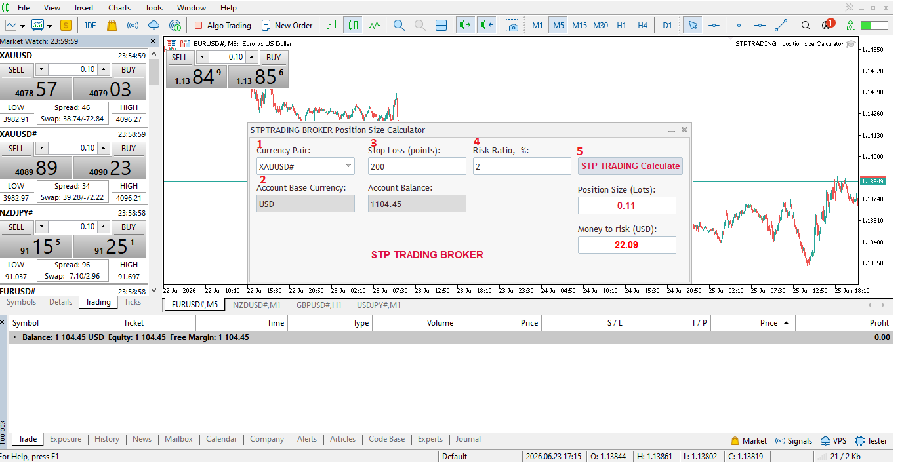Click BUY for NZDJPY# in Market Watch
This screenshot has width=902, height=462.
pos(129,227)
